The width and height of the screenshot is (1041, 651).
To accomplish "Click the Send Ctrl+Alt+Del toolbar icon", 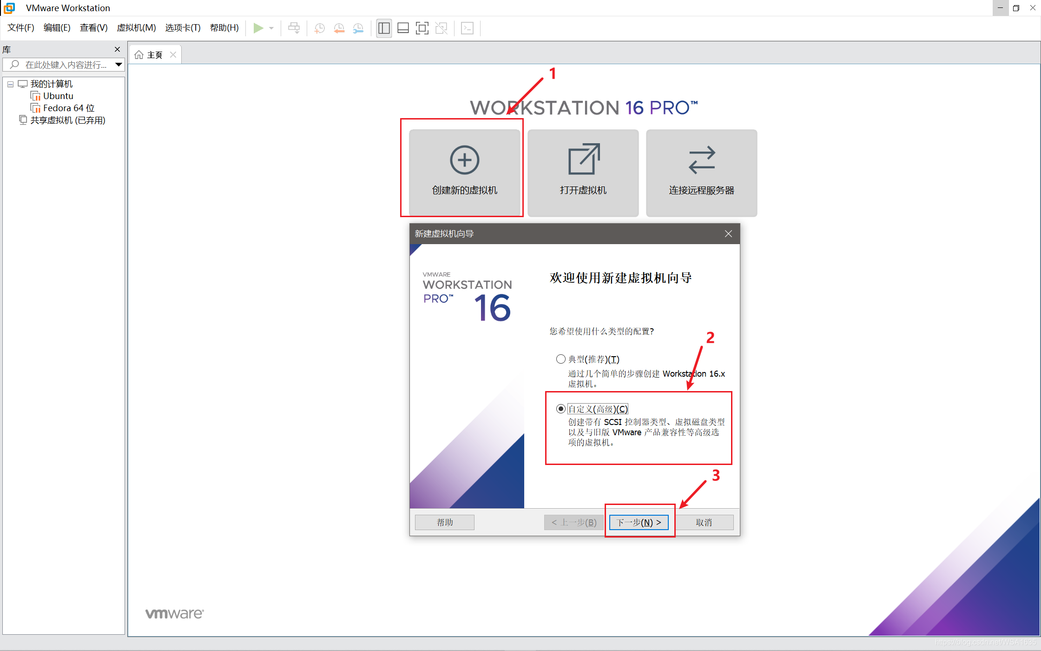I will [x=294, y=28].
